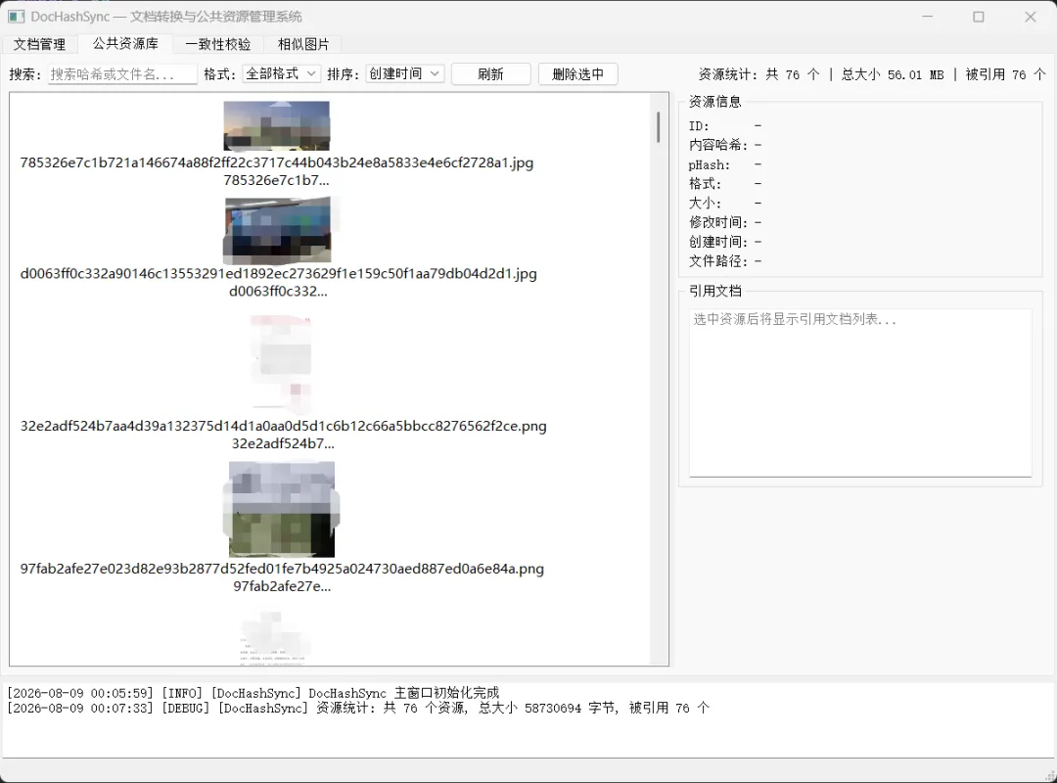Click the 引用文档 list box
The width and height of the screenshot is (1057, 783).
coord(860,392)
